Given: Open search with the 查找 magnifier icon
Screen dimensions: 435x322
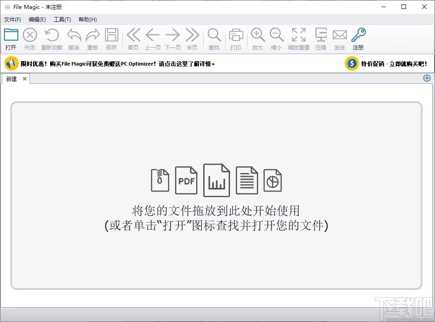Looking at the screenshot, I should coord(214,35).
